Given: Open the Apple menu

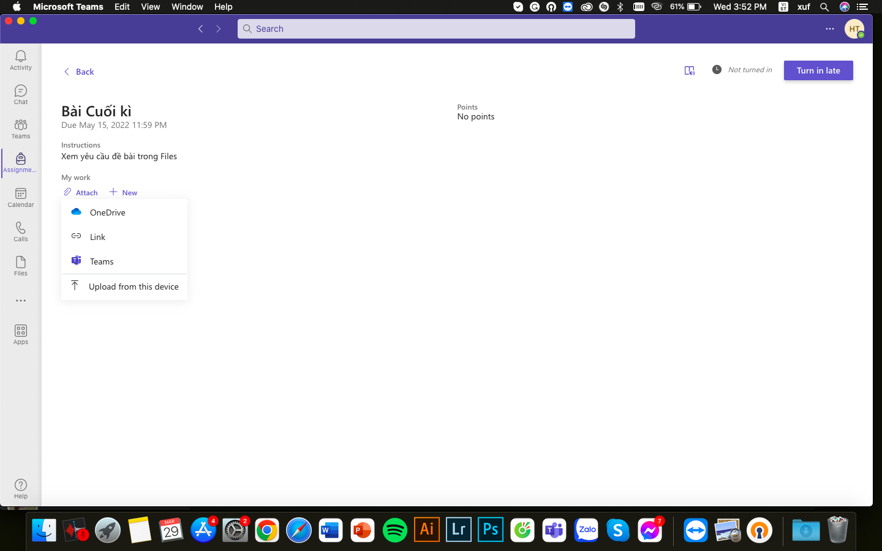Looking at the screenshot, I should 17,7.
